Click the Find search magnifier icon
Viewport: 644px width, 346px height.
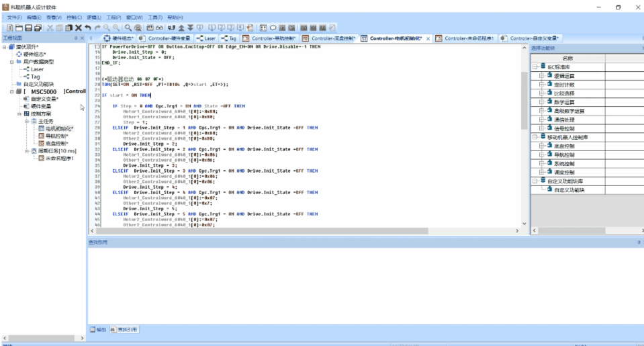point(128,28)
